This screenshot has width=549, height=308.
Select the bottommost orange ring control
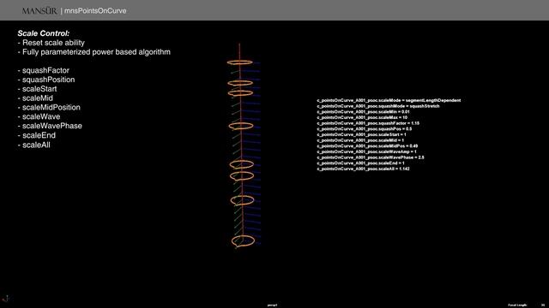click(x=243, y=241)
